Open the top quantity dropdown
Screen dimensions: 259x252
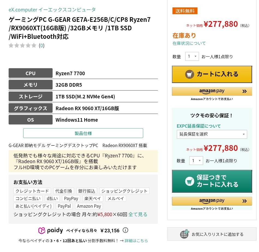(x=192, y=57)
